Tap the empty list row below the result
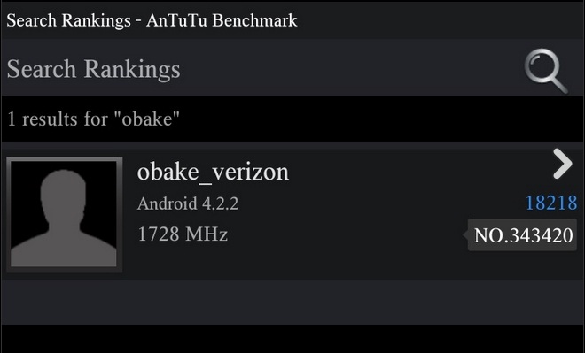585x353 pixels. pos(292,302)
